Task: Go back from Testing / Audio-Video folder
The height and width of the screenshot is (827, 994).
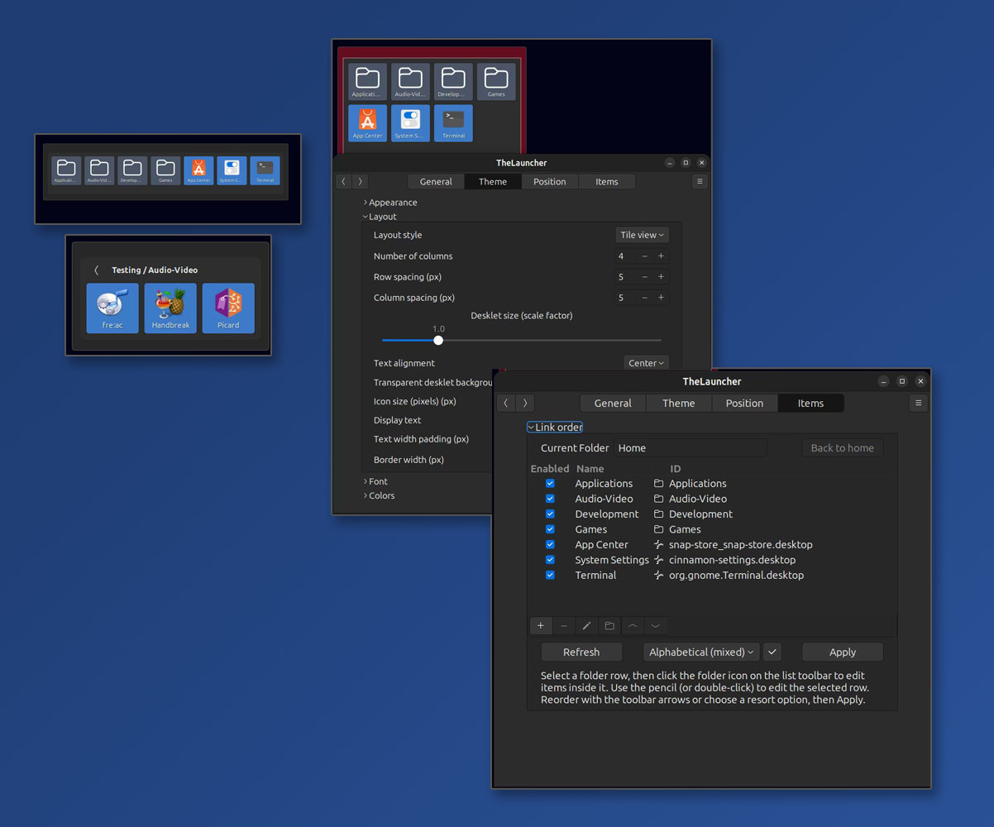Action: click(97, 270)
